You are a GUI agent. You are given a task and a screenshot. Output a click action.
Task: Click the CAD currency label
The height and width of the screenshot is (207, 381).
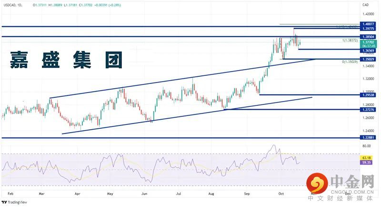click(x=365, y=5)
